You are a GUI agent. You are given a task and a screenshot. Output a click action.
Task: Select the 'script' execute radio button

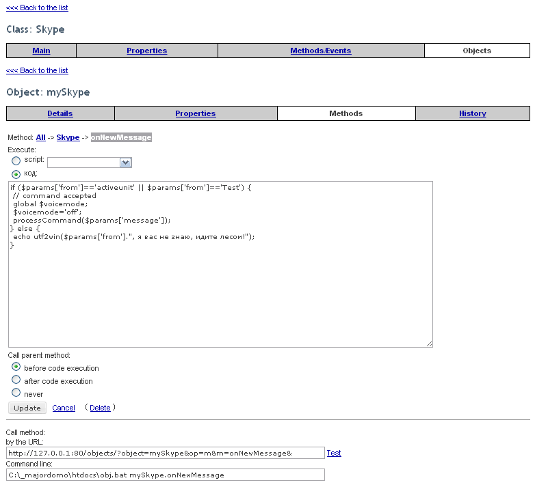(x=16, y=160)
